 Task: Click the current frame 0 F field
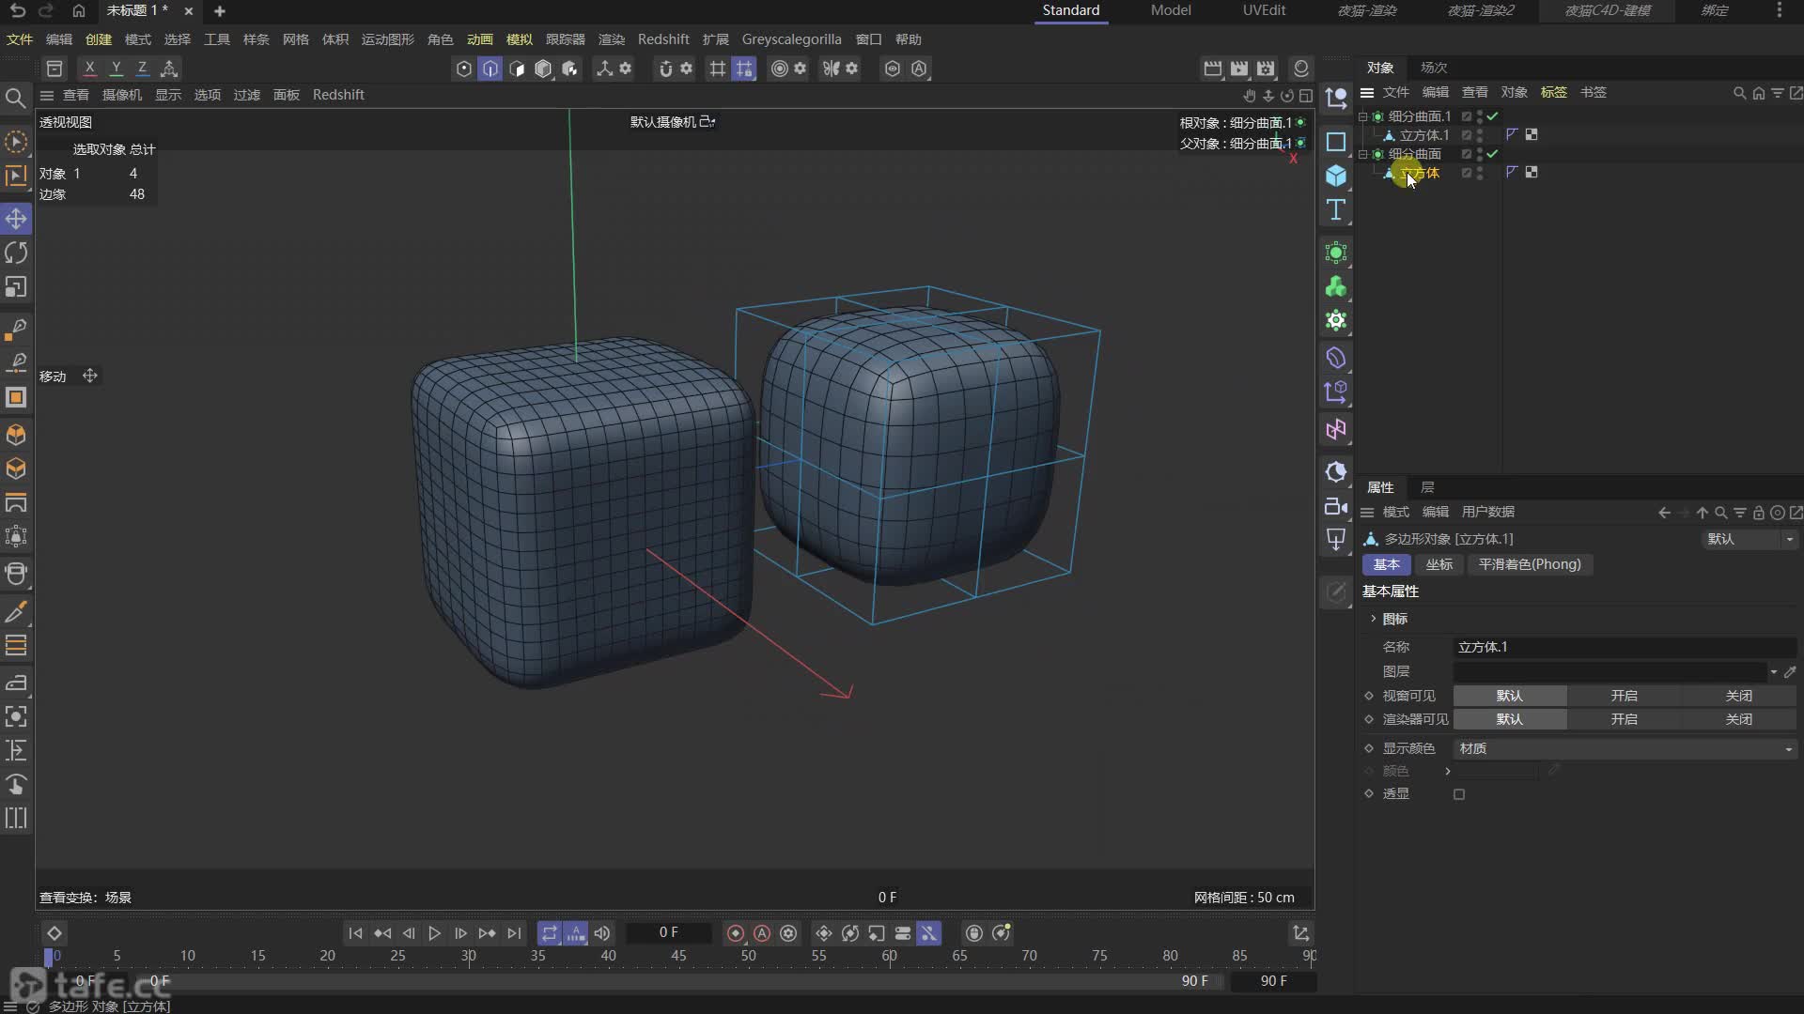(668, 932)
